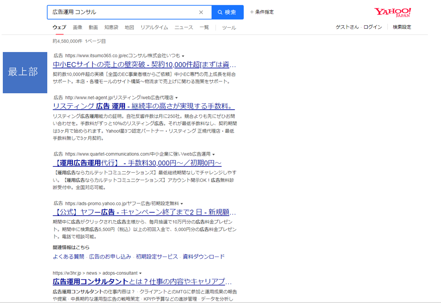
Task: Click the blue 検索 search button
Action: click(227, 12)
